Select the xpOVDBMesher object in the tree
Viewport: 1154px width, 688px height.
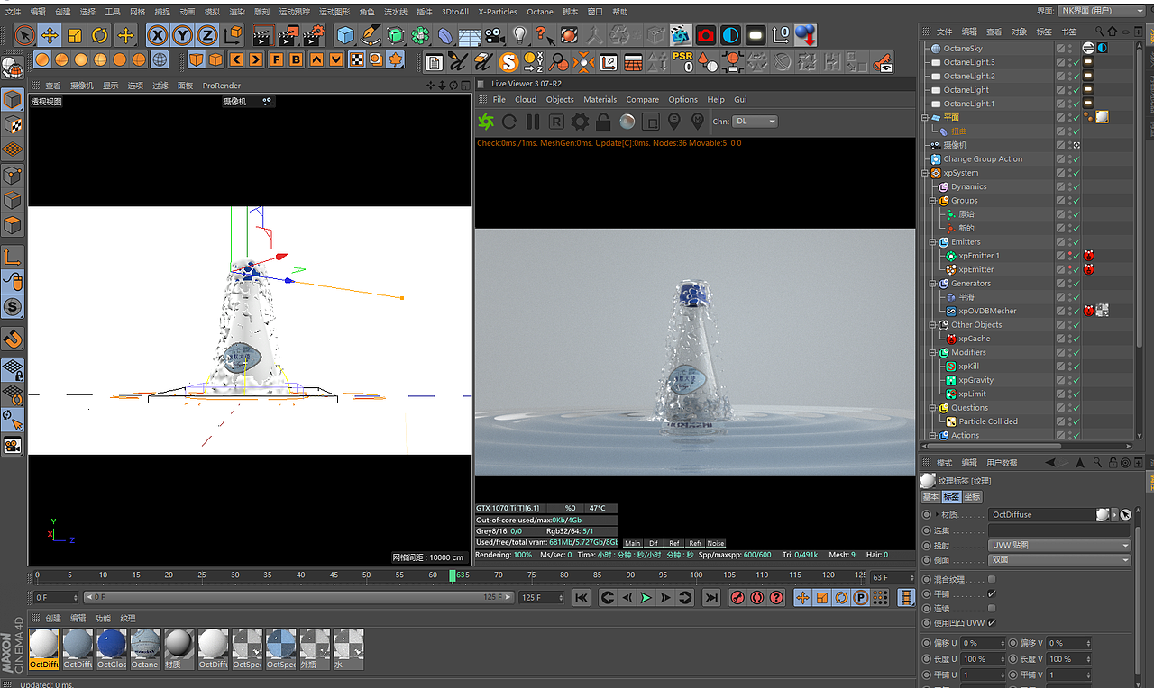tap(987, 311)
